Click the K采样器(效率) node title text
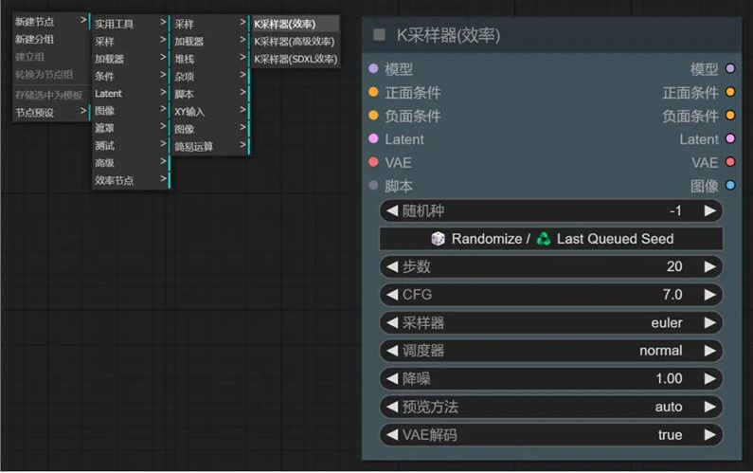The image size is (753, 473). [448, 35]
